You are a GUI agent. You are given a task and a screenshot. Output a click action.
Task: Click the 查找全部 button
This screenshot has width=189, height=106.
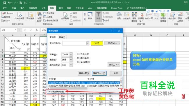coord(84,73)
